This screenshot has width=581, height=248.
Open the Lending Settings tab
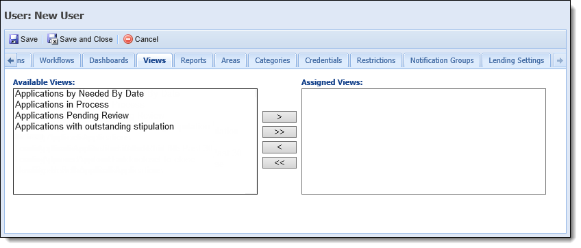point(516,60)
